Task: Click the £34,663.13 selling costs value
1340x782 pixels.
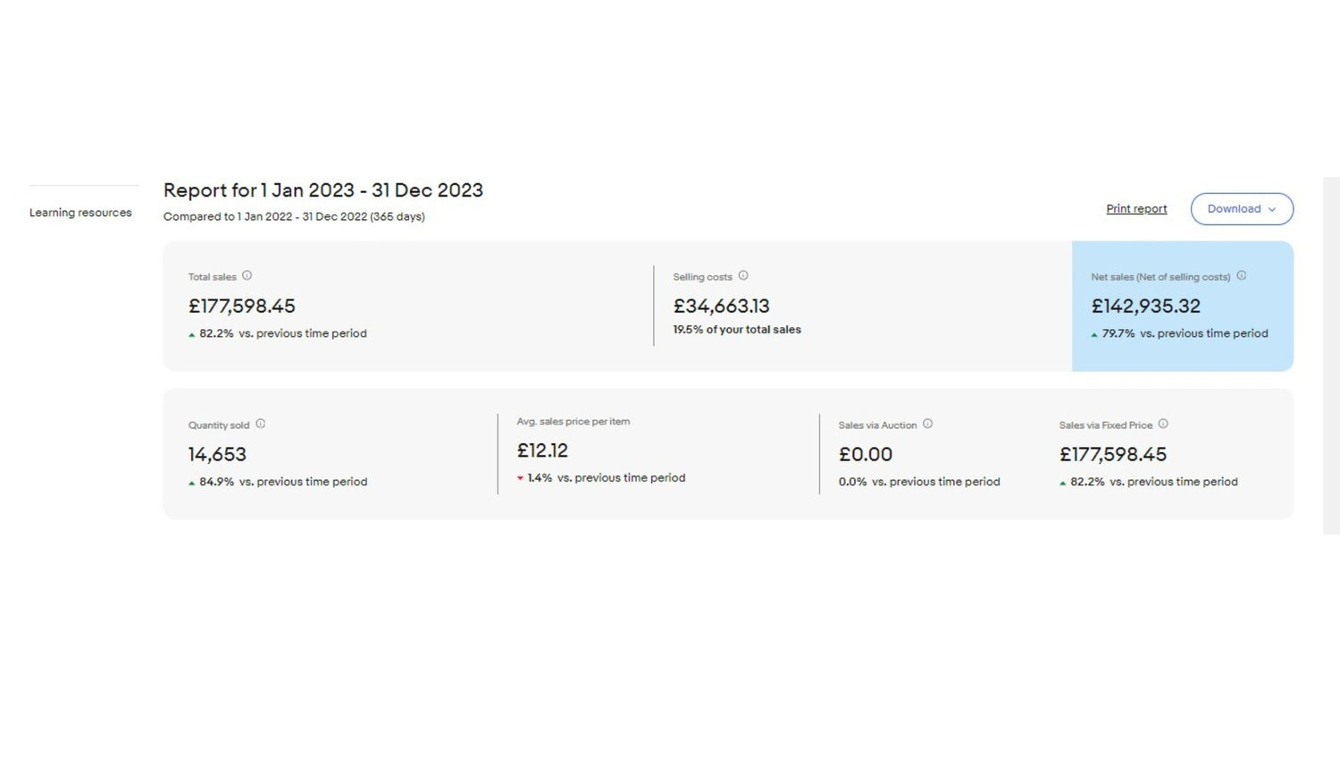Action: coord(721,307)
